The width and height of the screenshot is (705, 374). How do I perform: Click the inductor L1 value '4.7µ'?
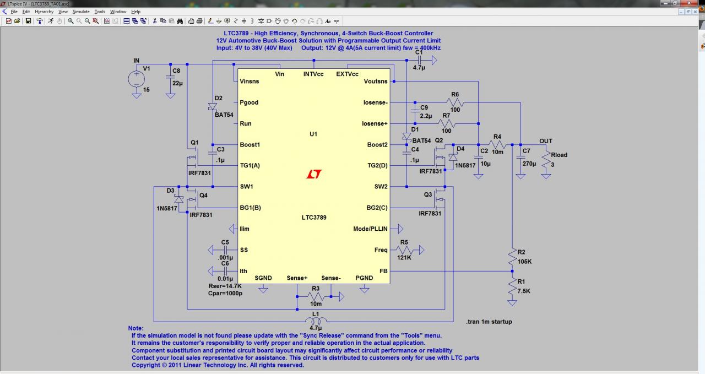[x=316, y=328]
